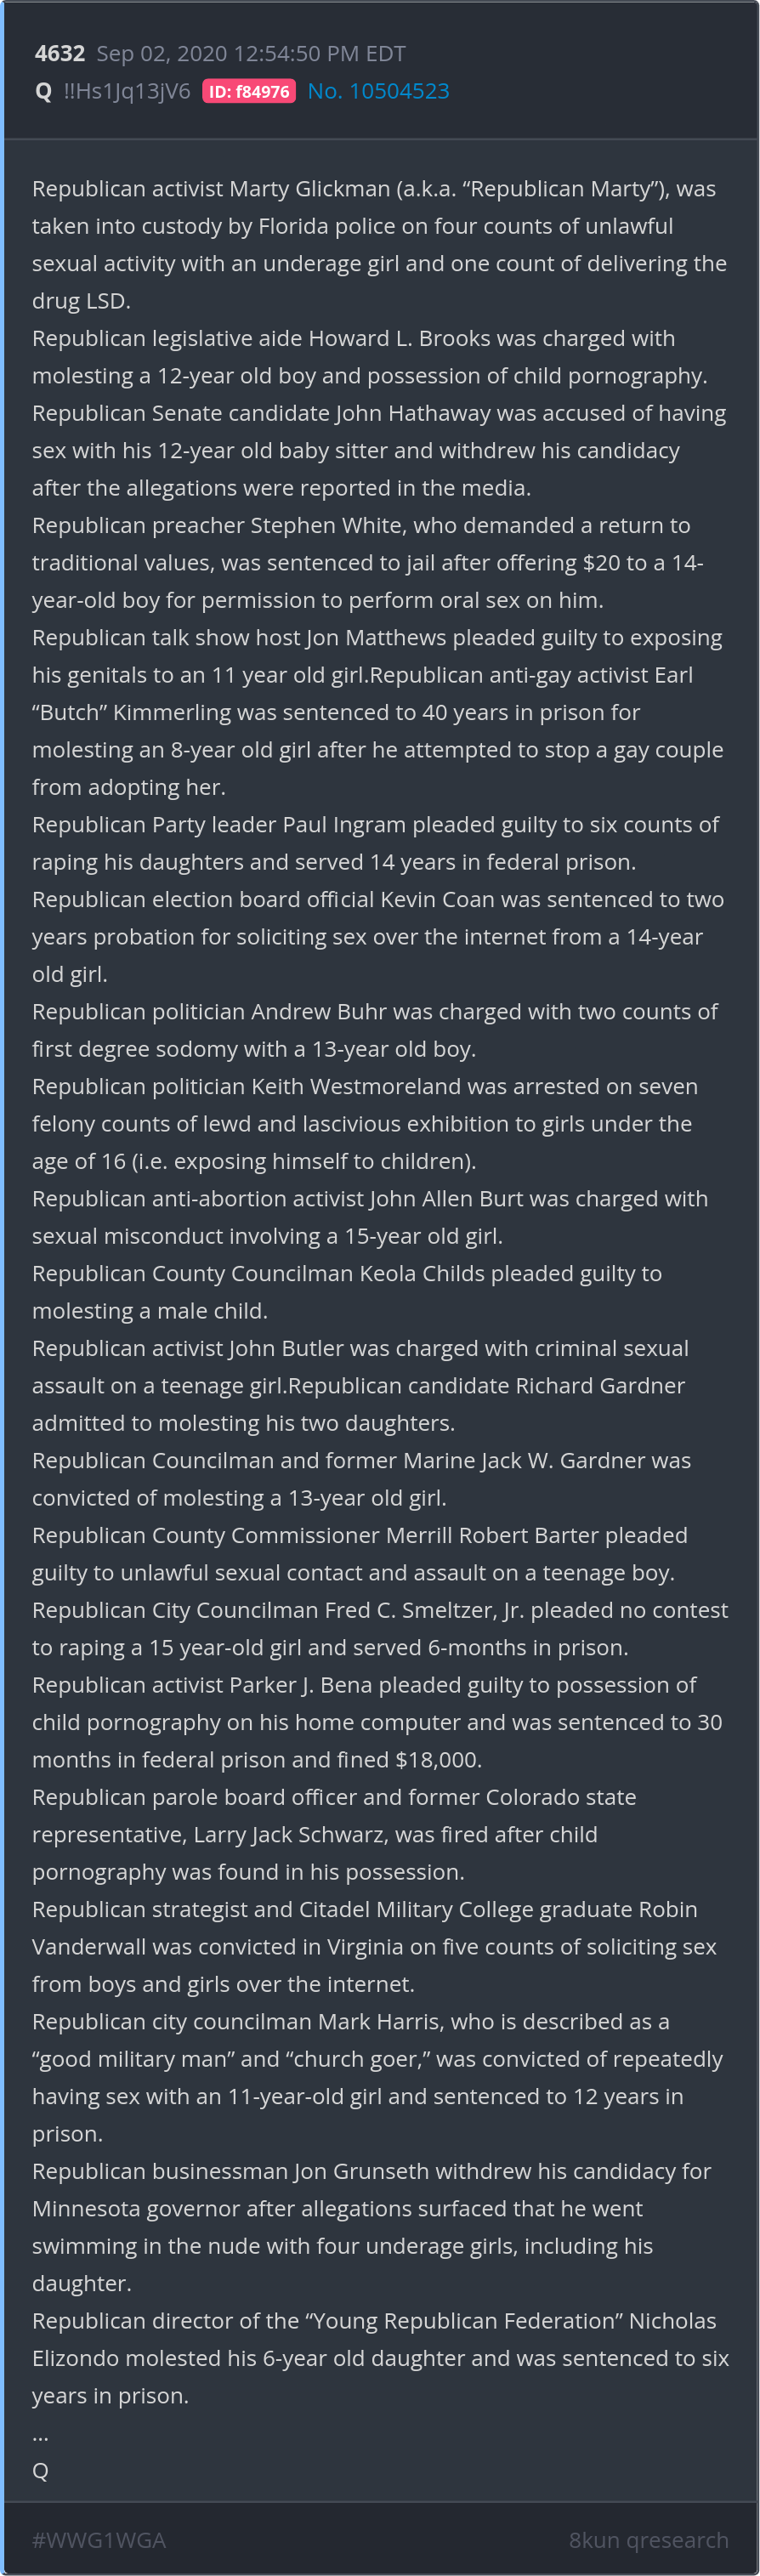760x2576 pixels.
Task: Click the line naming preacher Stephen White
Action: 361,526
